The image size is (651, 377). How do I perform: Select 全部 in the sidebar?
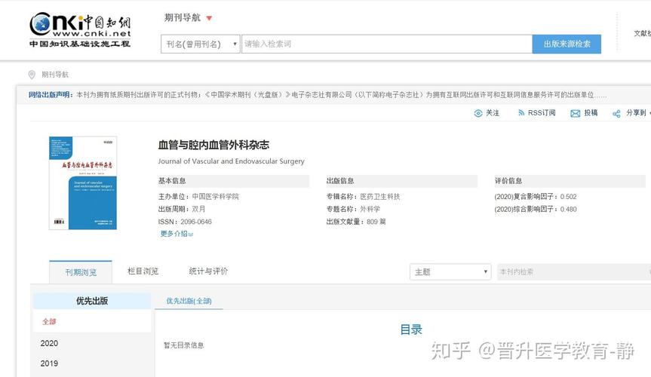click(x=49, y=321)
